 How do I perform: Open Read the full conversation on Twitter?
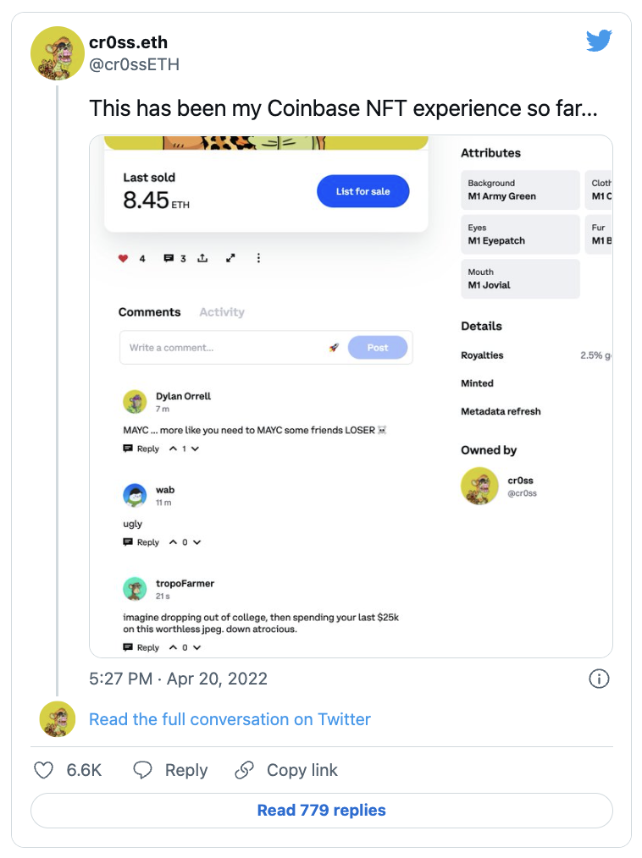coord(230,719)
